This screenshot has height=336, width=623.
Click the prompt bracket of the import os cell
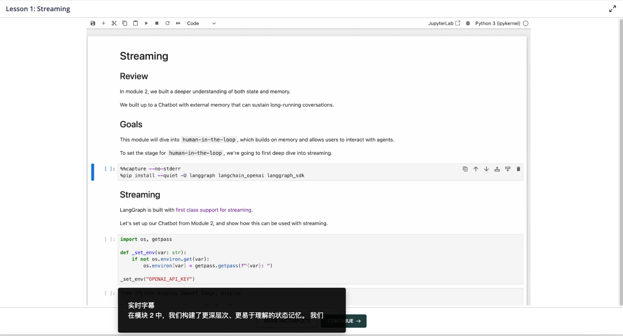click(x=110, y=239)
